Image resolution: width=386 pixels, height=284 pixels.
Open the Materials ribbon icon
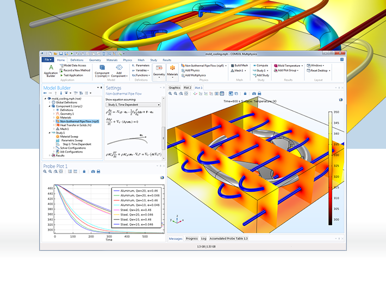[x=172, y=71]
